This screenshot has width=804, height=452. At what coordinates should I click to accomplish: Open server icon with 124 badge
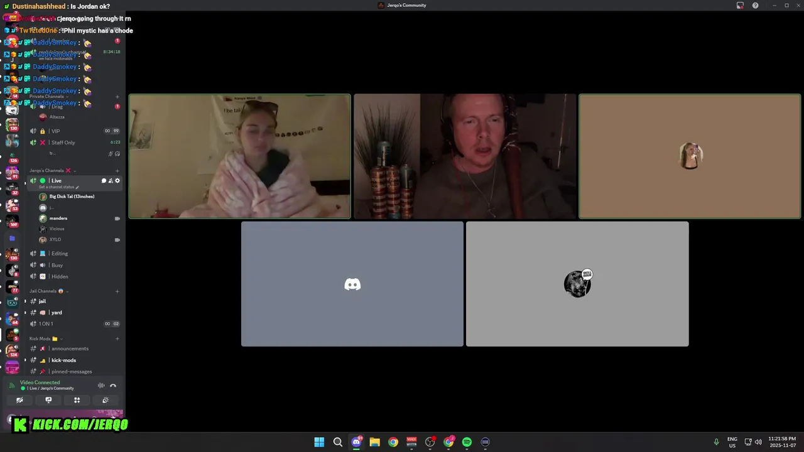tap(12, 350)
